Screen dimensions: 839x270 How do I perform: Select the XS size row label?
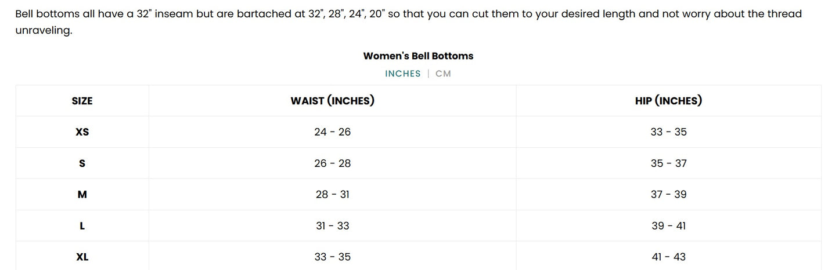point(82,132)
